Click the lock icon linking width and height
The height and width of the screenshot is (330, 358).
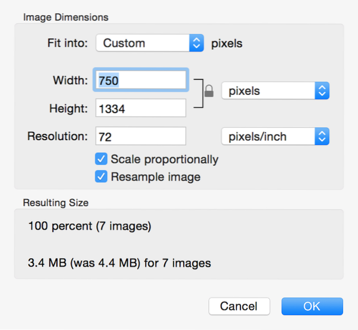coord(208,92)
